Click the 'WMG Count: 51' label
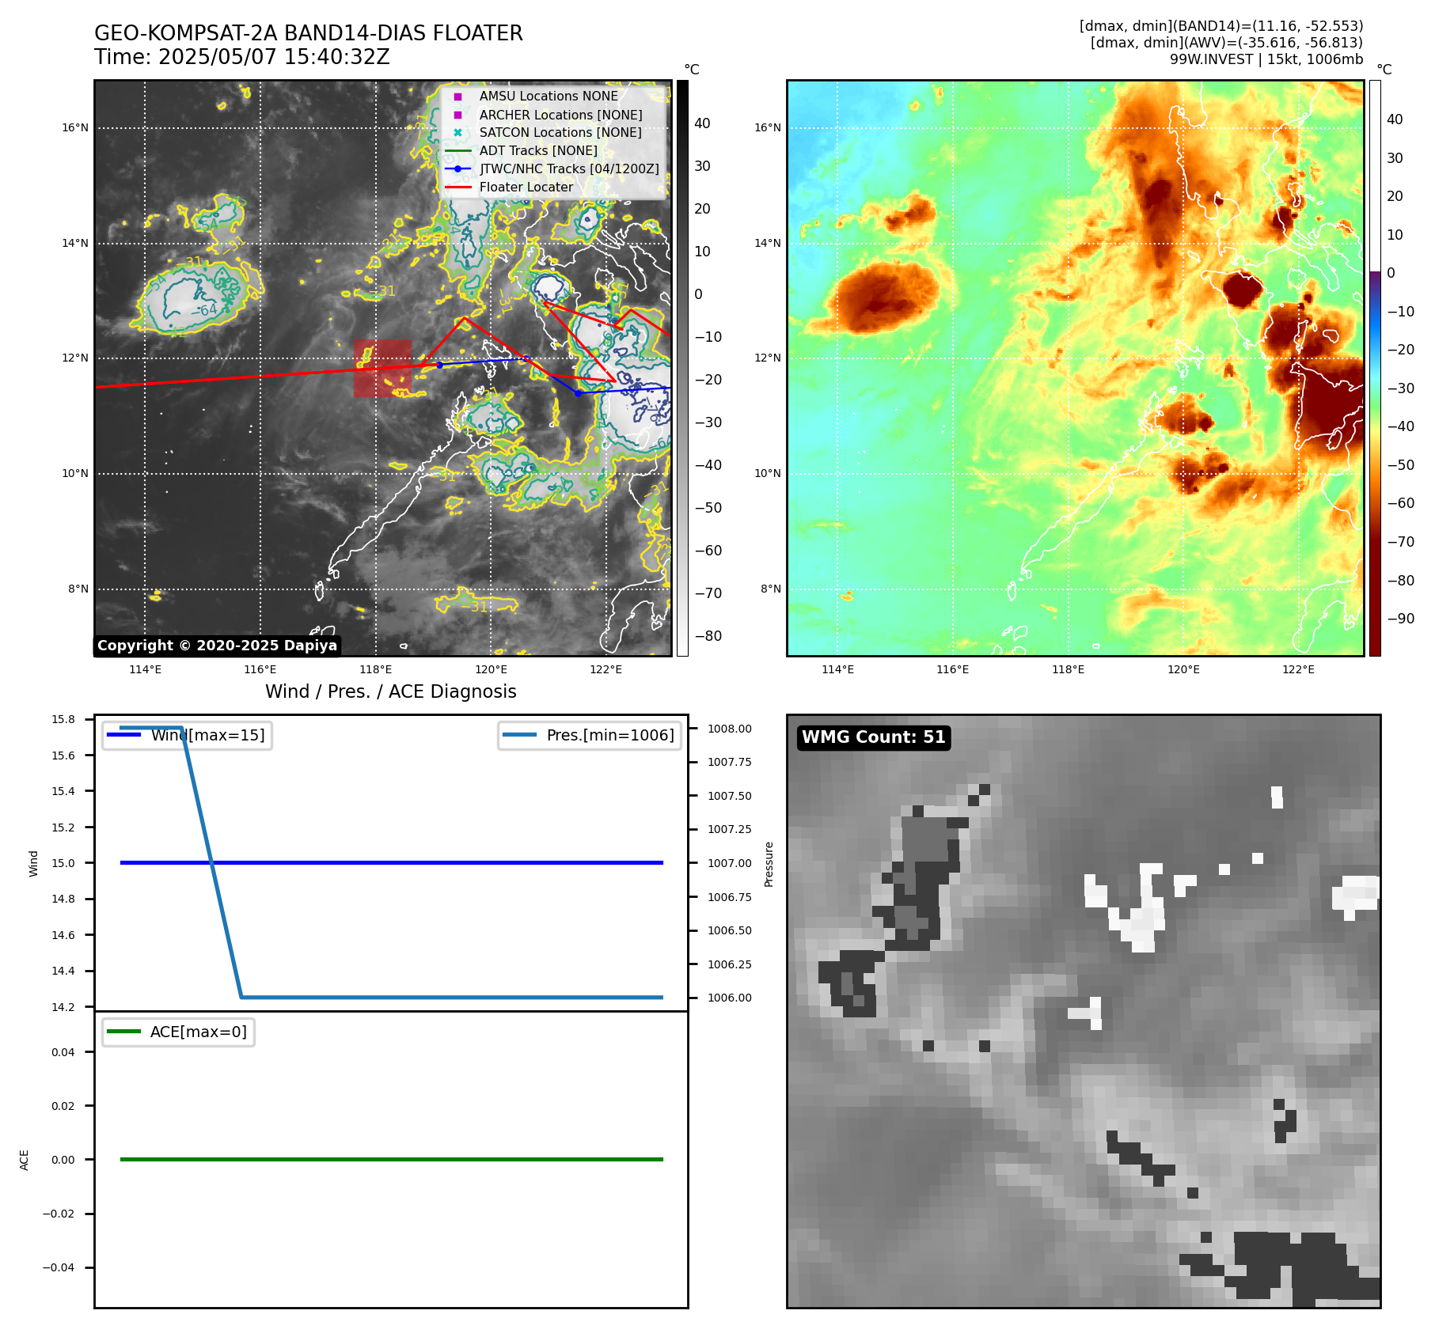The width and height of the screenshot is (1435, 1337). click(874, 737)
